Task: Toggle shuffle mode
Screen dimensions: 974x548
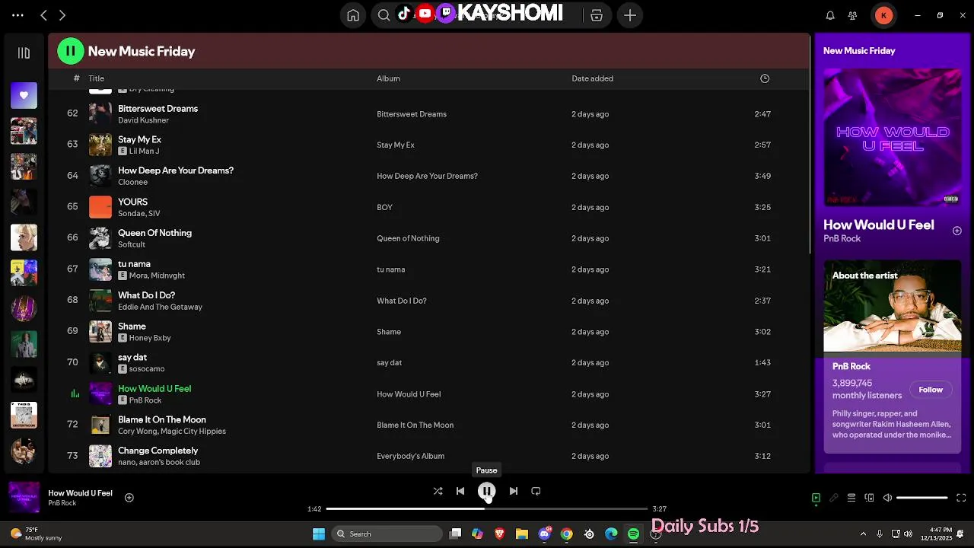Action: (x=438, y=491)
